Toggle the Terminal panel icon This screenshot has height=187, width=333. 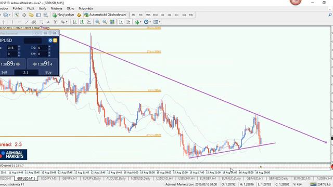[39, 15]
